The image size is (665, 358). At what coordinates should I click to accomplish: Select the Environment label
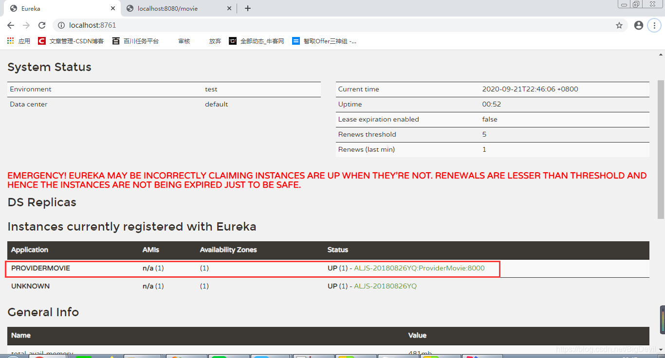pyautogui.click(x=31, y=89)
